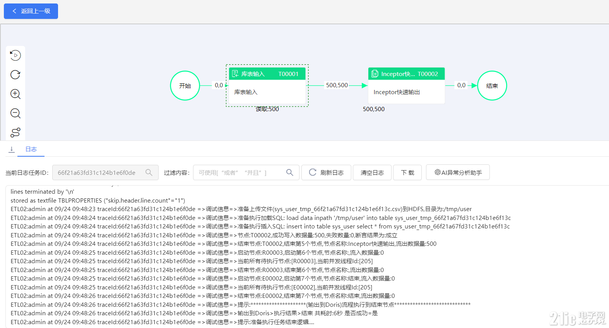The image size is (609, 328).
Task: Zoom out of the flow canvas
Action: coord(15,113)
